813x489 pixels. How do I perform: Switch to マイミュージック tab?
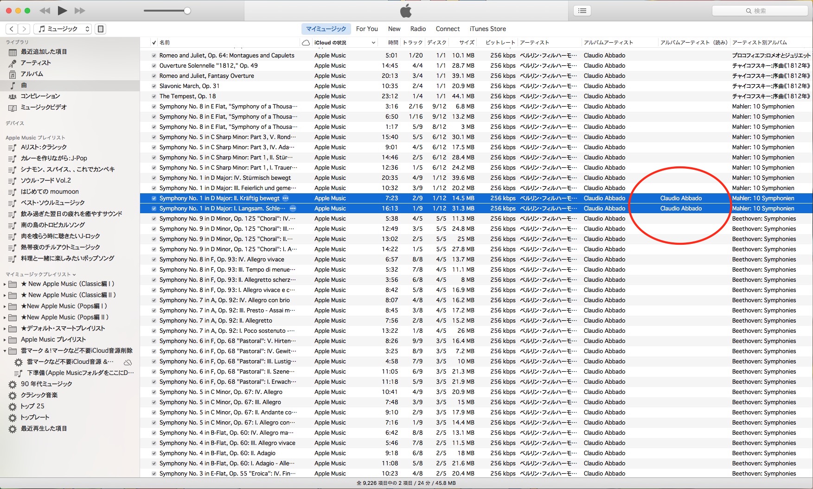(x=326, y=29)
